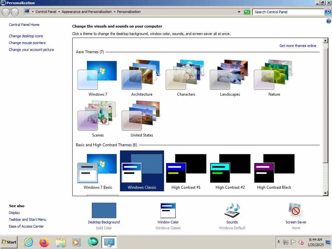Show hidden tray icons arrow
The height and width of the screenshot is (249, 332).
click(x=279, y=242)
